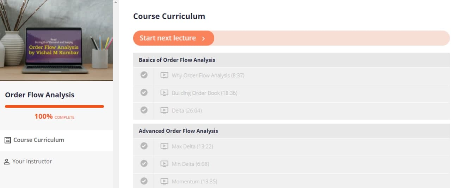Toggle completion check for Building Order Book
This screenshot has height=188, width=451.
pyautogui.click(x=144, y=92)
